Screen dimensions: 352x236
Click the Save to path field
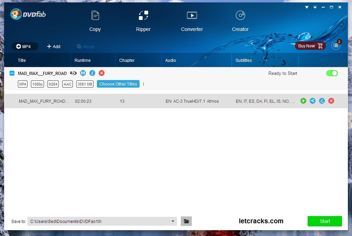pos(102,221)
